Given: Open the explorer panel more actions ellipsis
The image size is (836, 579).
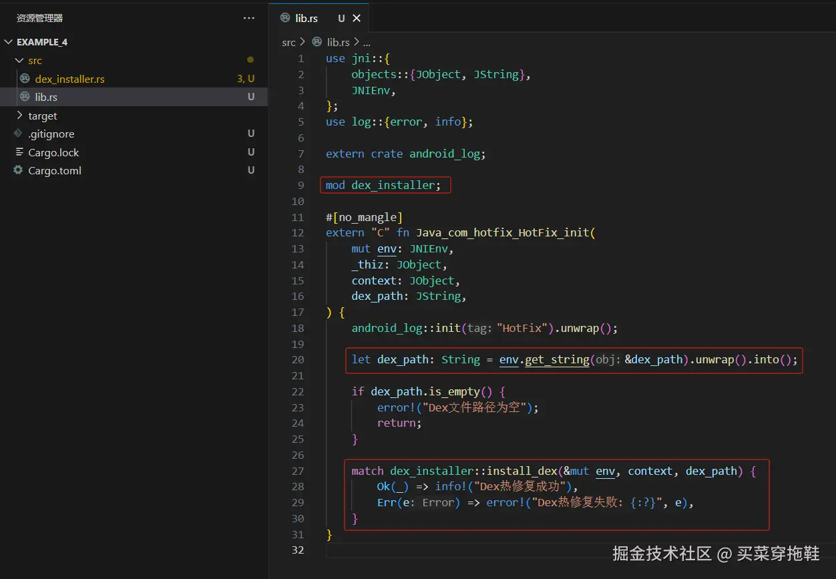Looking at the screenshot, I should [x=249, y=18].
